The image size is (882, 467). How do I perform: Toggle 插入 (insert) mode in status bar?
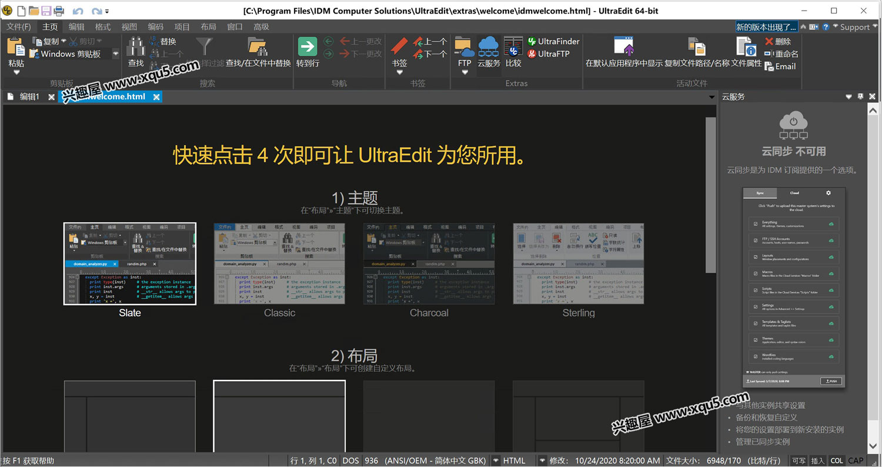[817, 461]
